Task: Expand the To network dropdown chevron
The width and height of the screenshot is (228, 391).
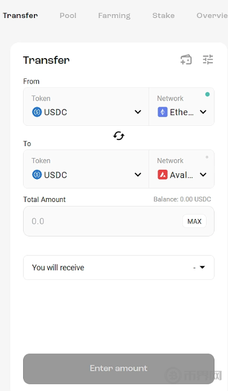Action: [203, 174]
